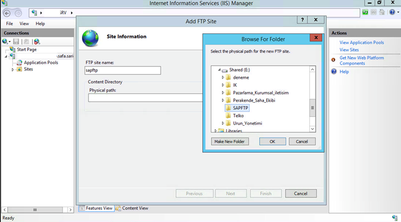Select the SAPFTP folder

[x=240, y=108]
